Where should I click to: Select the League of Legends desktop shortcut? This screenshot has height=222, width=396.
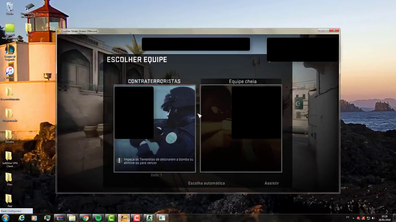(x=10, y=52)
